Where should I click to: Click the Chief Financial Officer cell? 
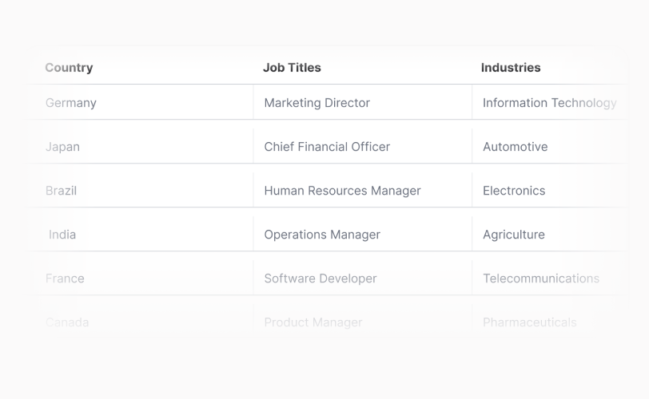coord(327,147)
